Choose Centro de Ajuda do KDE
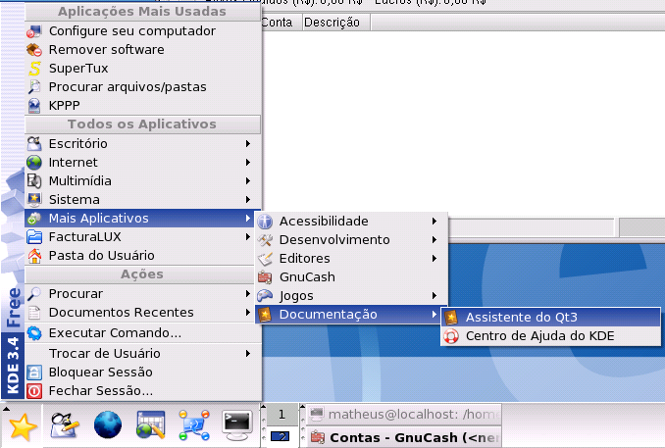The height and width of the screenshot is (448, 665). (551, 336)
